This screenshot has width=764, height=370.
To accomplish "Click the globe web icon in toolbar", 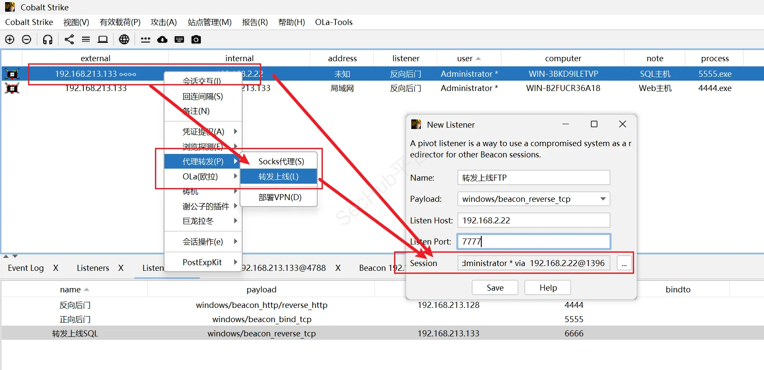I will click(x=124, y=40).
